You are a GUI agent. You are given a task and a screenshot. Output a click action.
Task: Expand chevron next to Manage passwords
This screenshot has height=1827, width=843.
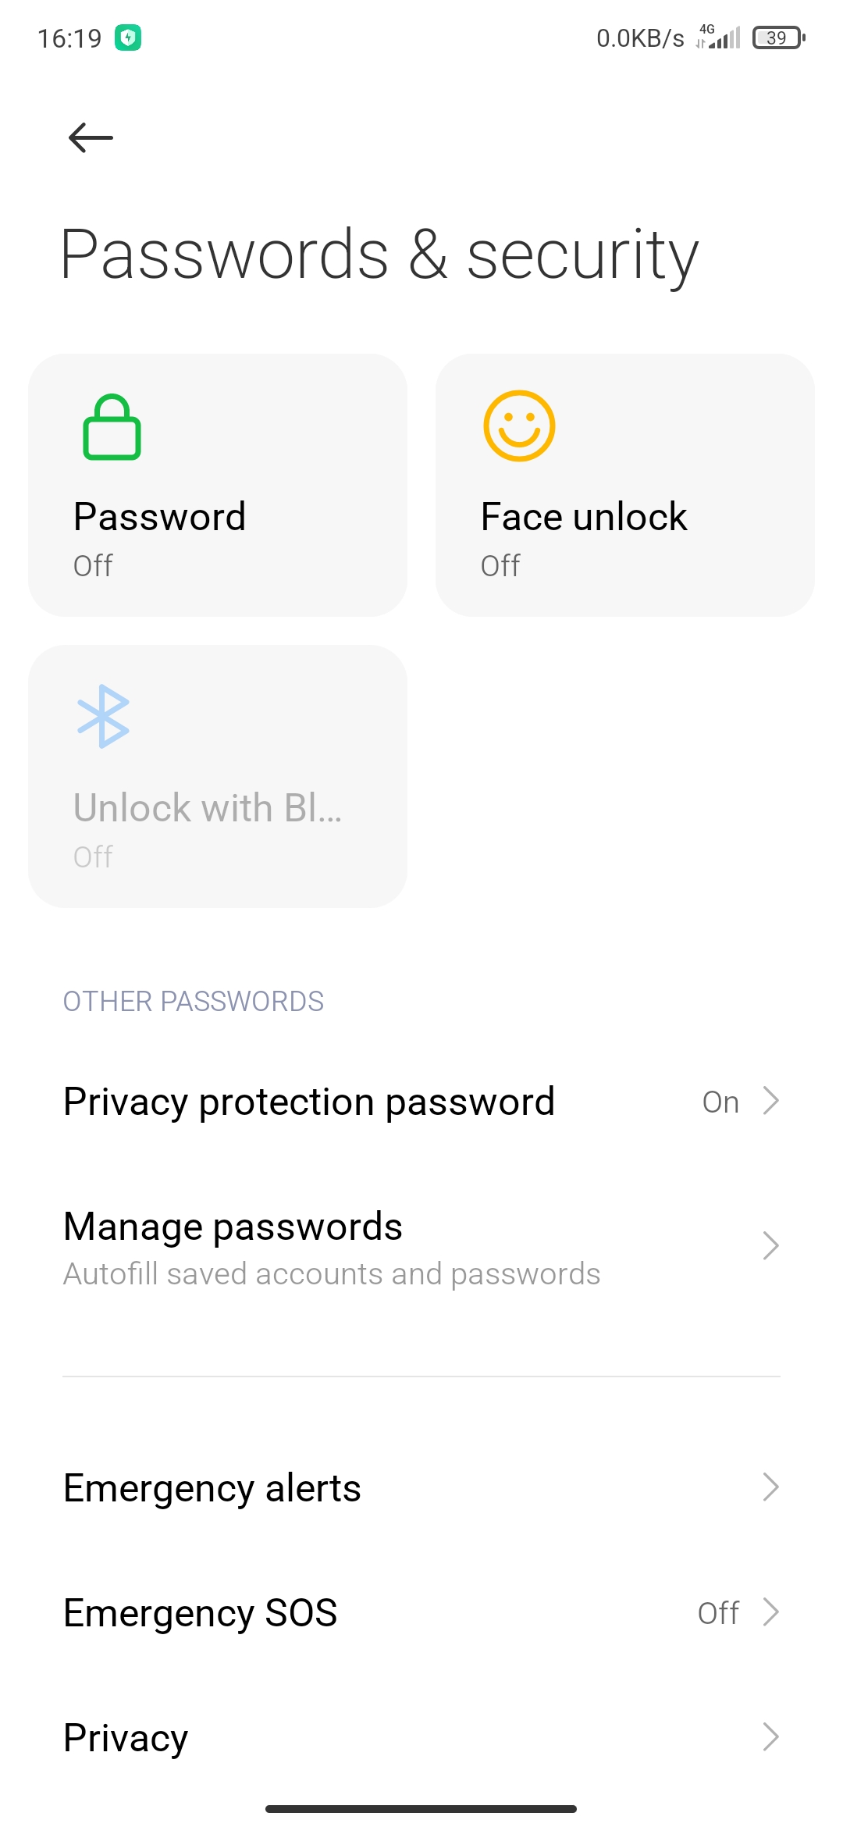click(771, 1246)
